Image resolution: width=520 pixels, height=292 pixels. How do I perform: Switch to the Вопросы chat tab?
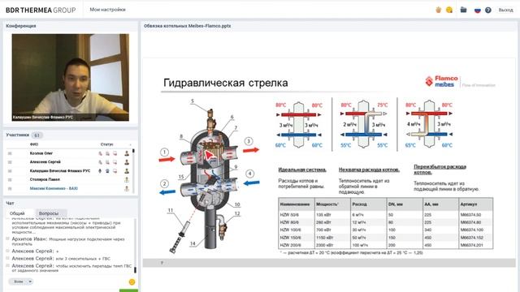pyautogui.click(x=49, y=213)
